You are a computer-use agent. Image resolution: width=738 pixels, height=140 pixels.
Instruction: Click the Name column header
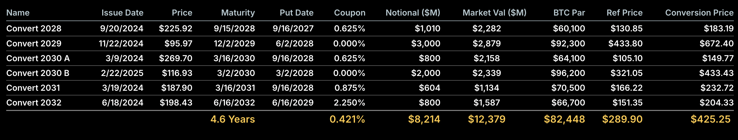18,13
